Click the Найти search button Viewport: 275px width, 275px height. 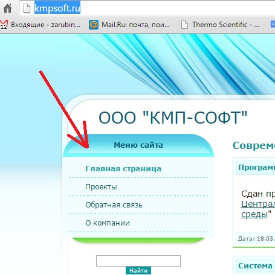pos(138,271)
